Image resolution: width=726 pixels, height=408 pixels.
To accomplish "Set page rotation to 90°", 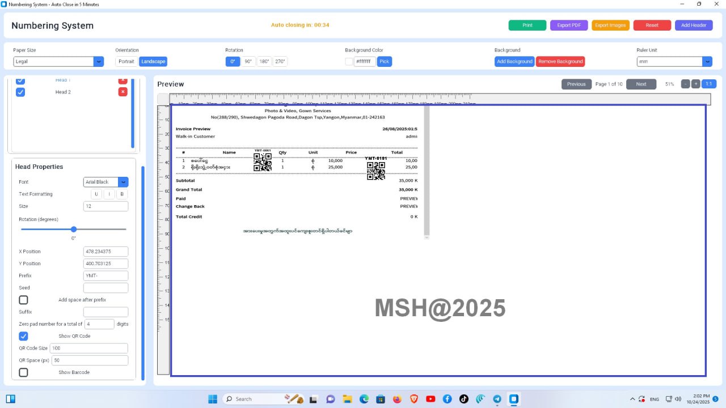I will (x=248, y=61).
